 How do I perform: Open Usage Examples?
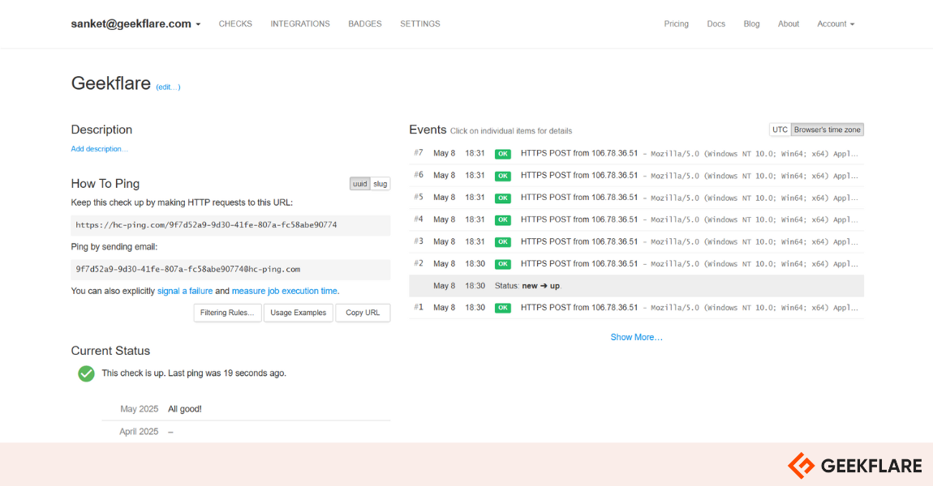(x=298, y=313)
